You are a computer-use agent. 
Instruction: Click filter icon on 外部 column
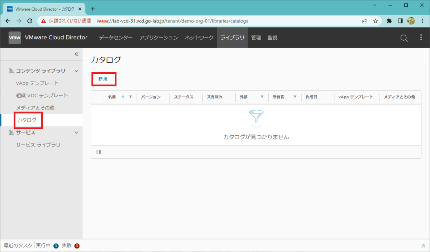[x=262, y=97]
